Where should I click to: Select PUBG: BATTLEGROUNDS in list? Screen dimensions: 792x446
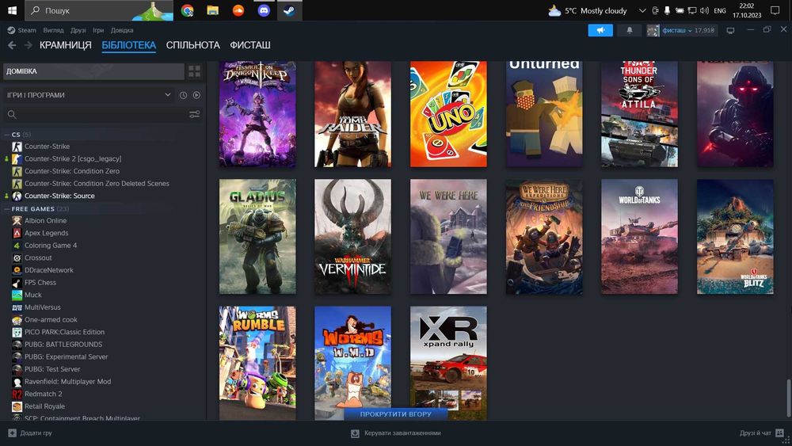pyautogui.click(x=63, y=345)
